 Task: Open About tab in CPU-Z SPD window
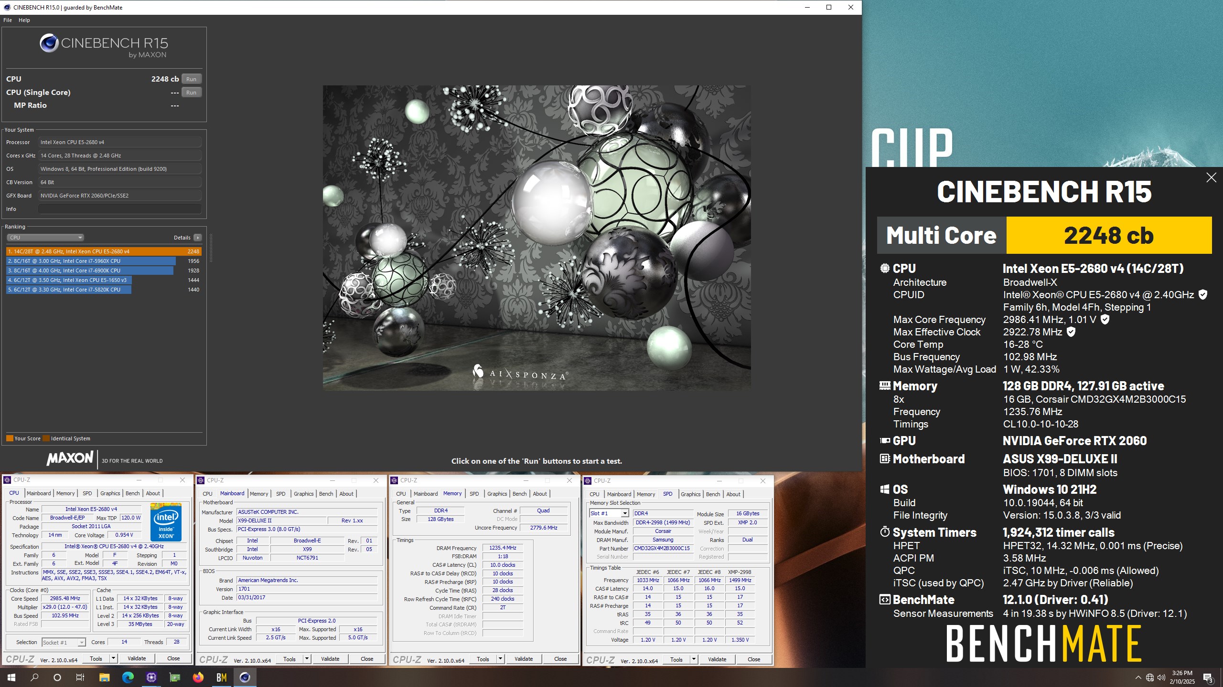click(733, 494)
